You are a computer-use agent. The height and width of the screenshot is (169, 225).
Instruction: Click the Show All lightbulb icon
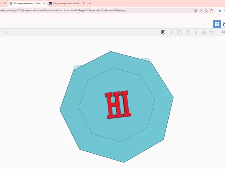(x=171, y=32)
